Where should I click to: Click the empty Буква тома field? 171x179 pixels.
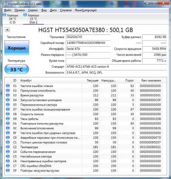pos(88,61)
